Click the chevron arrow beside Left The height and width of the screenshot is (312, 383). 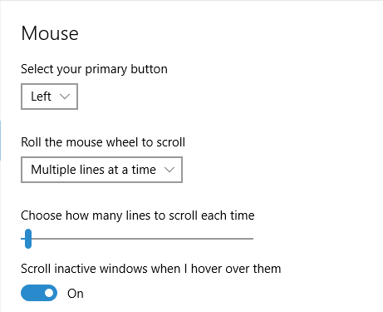tap(65, 97)
